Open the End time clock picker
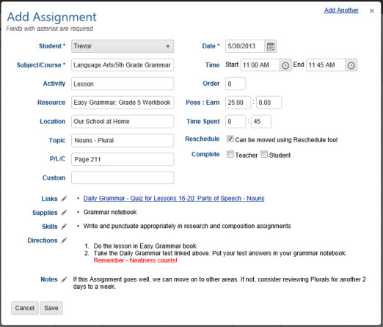This screenshot has width=383, height=327. tap(351, 65)
